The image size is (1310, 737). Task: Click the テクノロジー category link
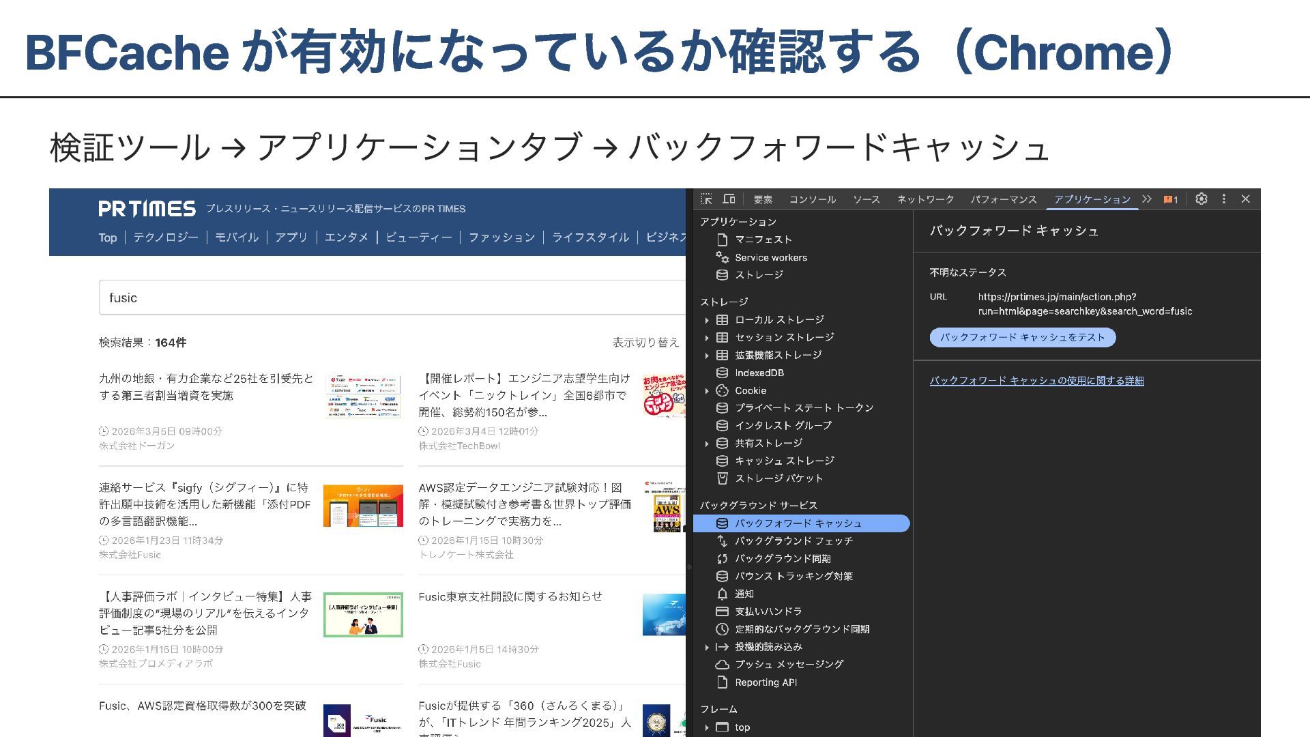[x=166, y=237]
